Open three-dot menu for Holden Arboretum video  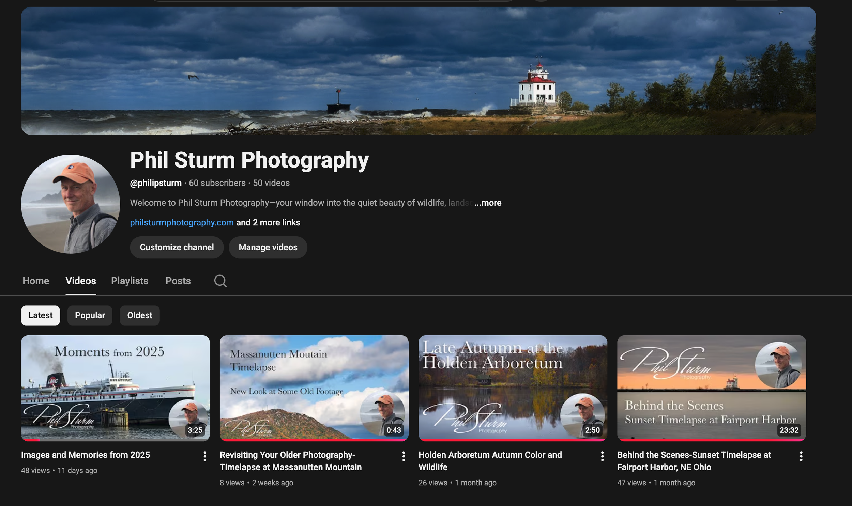coord(602,456)
